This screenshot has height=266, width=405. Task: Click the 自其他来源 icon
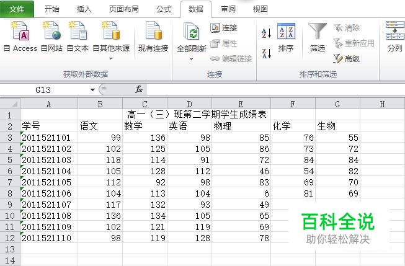[x=110, y=31]
